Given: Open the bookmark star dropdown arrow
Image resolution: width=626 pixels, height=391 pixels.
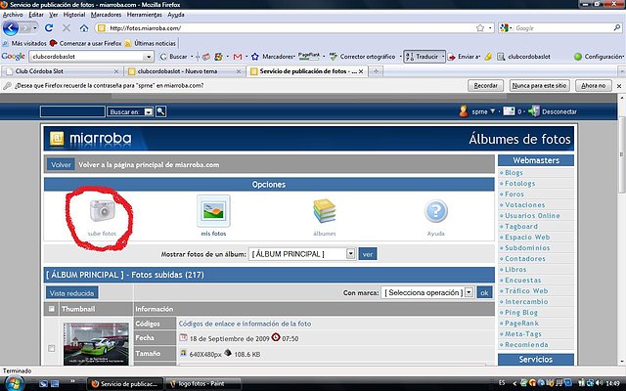Looking at the screenshot, I should pyautogui.click(x=490, y=28).
